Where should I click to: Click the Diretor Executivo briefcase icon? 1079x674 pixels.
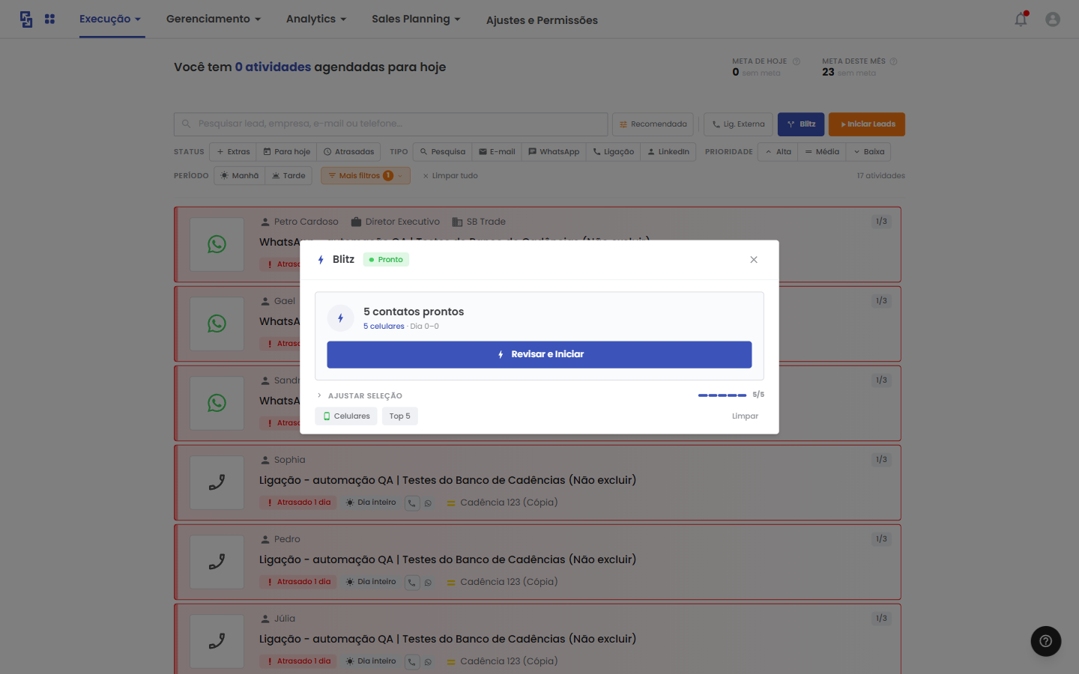click(357, 222)
